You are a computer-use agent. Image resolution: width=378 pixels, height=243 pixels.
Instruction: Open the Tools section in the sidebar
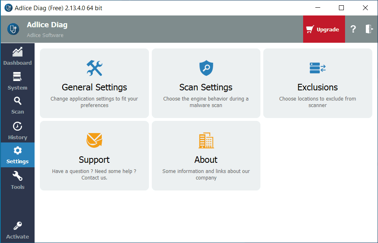point(17,180)
